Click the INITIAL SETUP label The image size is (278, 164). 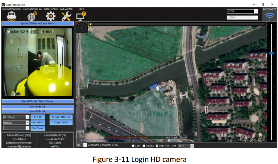click(x=51, y=9)
